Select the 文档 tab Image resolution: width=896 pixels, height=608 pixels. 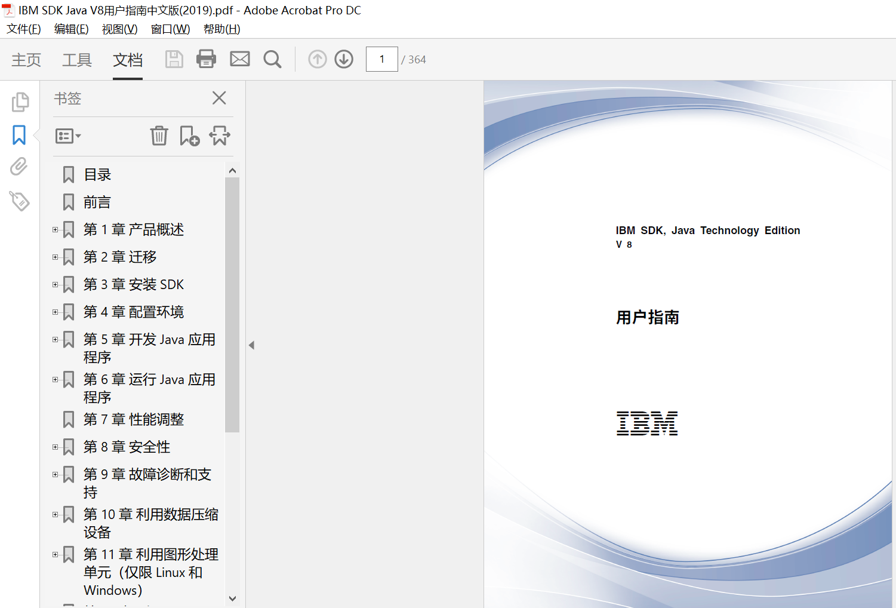[x=128, y=60]
